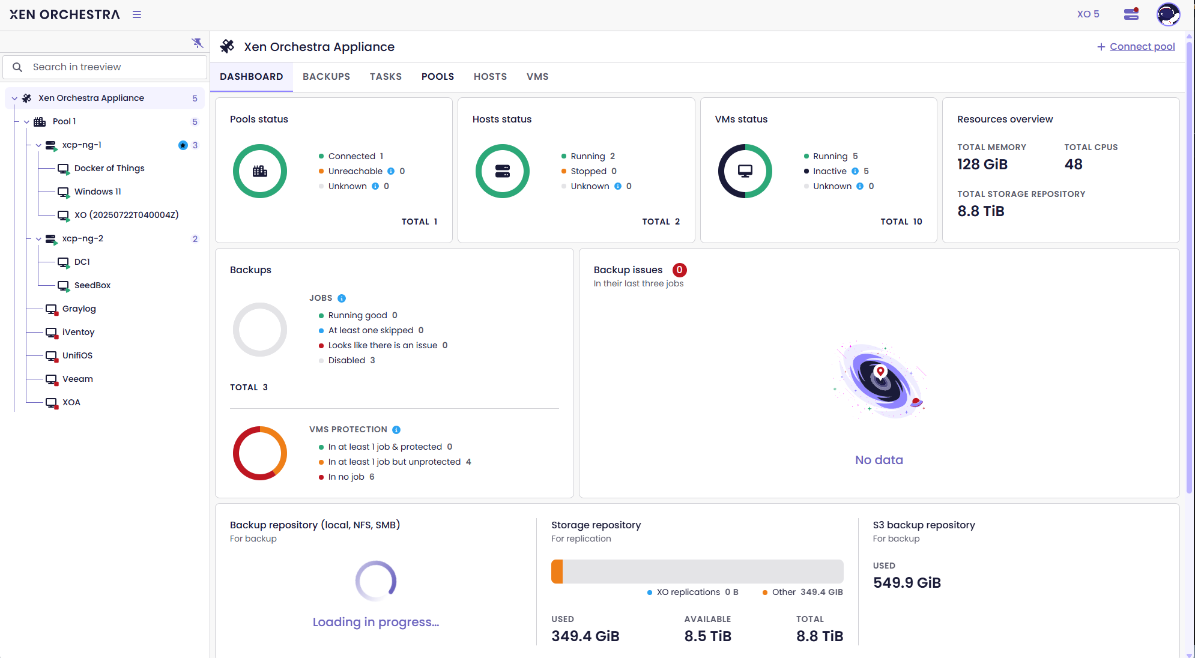Click info icon beside Hosts status Unknown
Screen dimensions: 1195x658
[x=618, y=186]
